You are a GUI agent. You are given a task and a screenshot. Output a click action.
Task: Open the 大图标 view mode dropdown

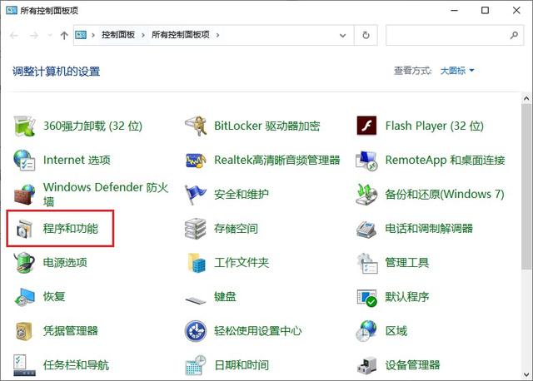(x=457, y=71)
